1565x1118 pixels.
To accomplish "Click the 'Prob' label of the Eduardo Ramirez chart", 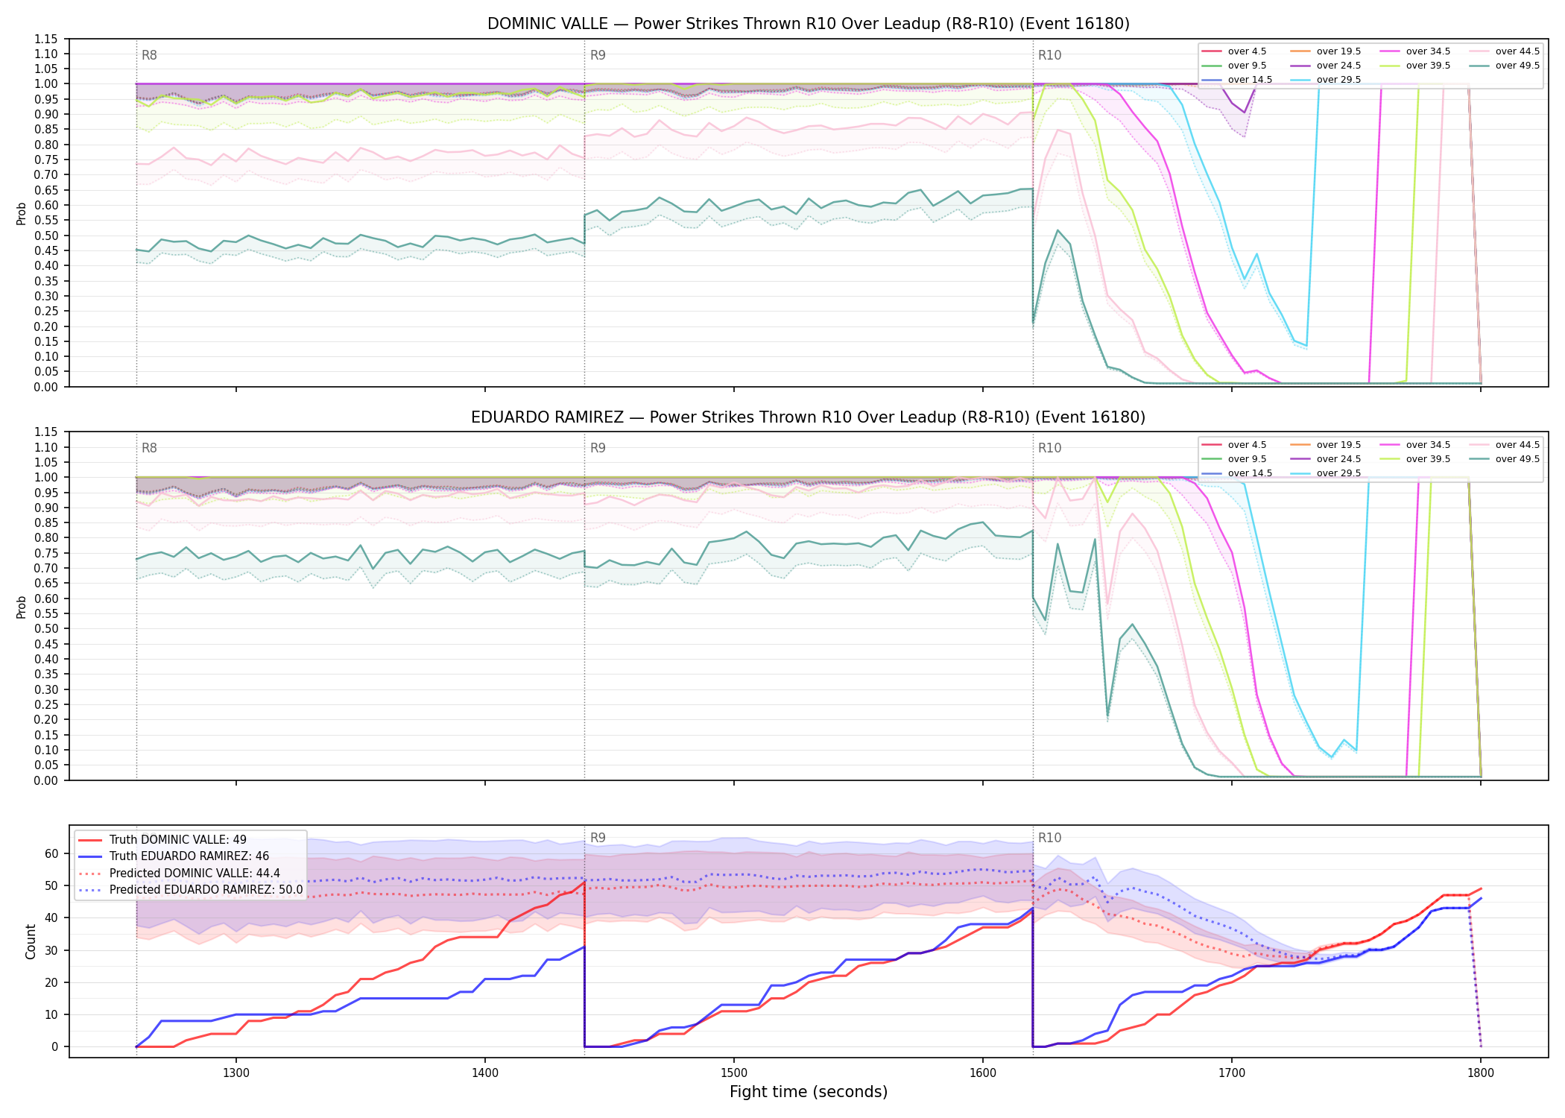I will tap(22, 607).
